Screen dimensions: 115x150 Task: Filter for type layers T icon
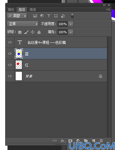point(49,16)
